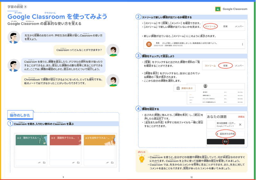Click the step 4 heading 課題を提出する
Viewport: 257px width, 180px height.
(x=150, y=109)
